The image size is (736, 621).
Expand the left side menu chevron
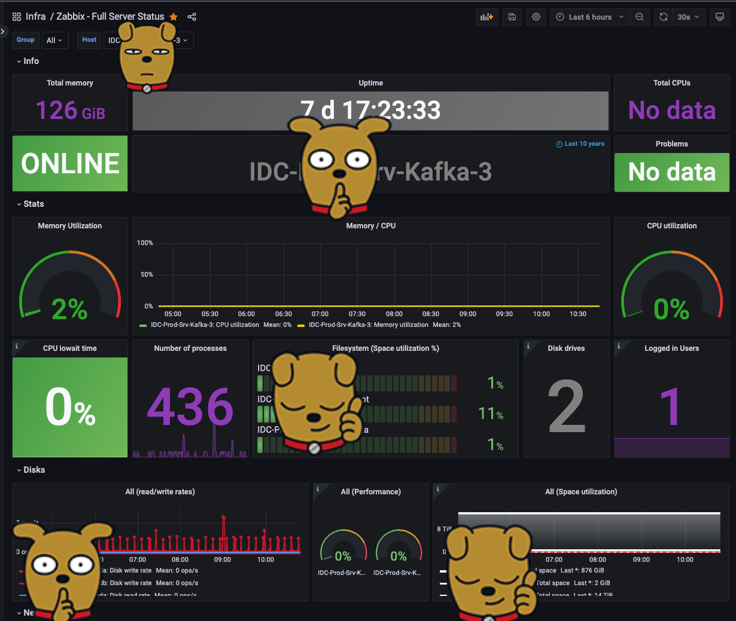click(x=3, y=31)
